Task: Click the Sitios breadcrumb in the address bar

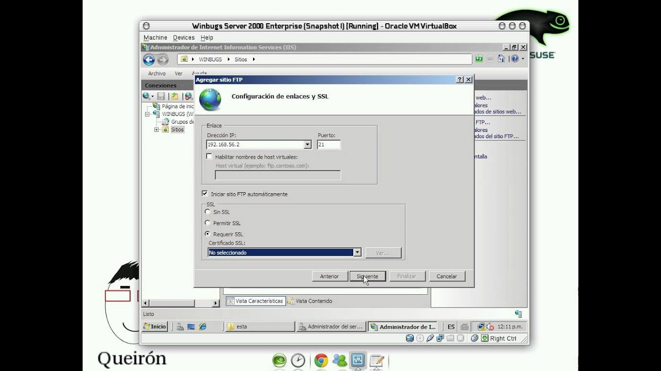Action: pyautogui.click(x=241, y=59)
